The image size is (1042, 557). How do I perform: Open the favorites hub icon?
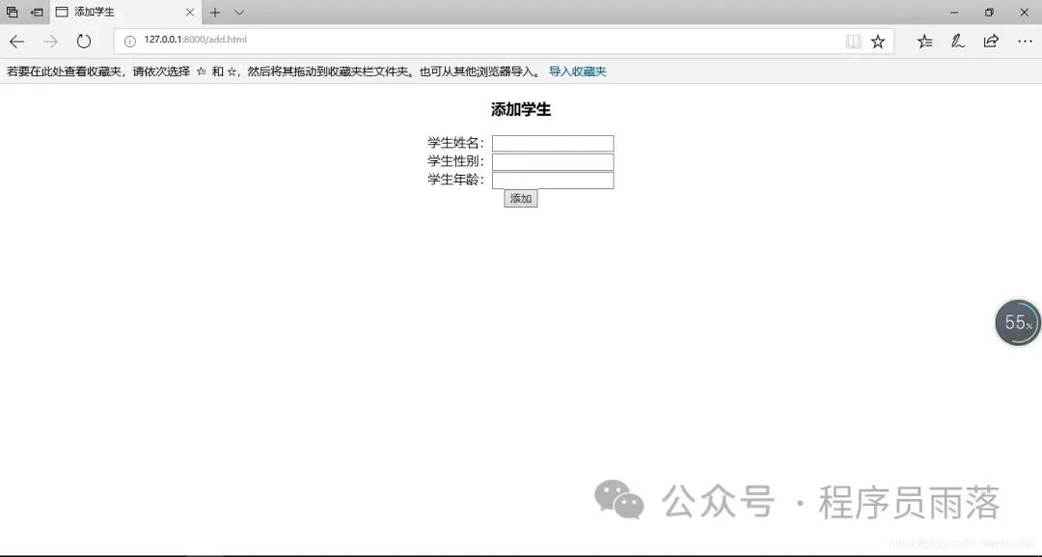(924, 42)
